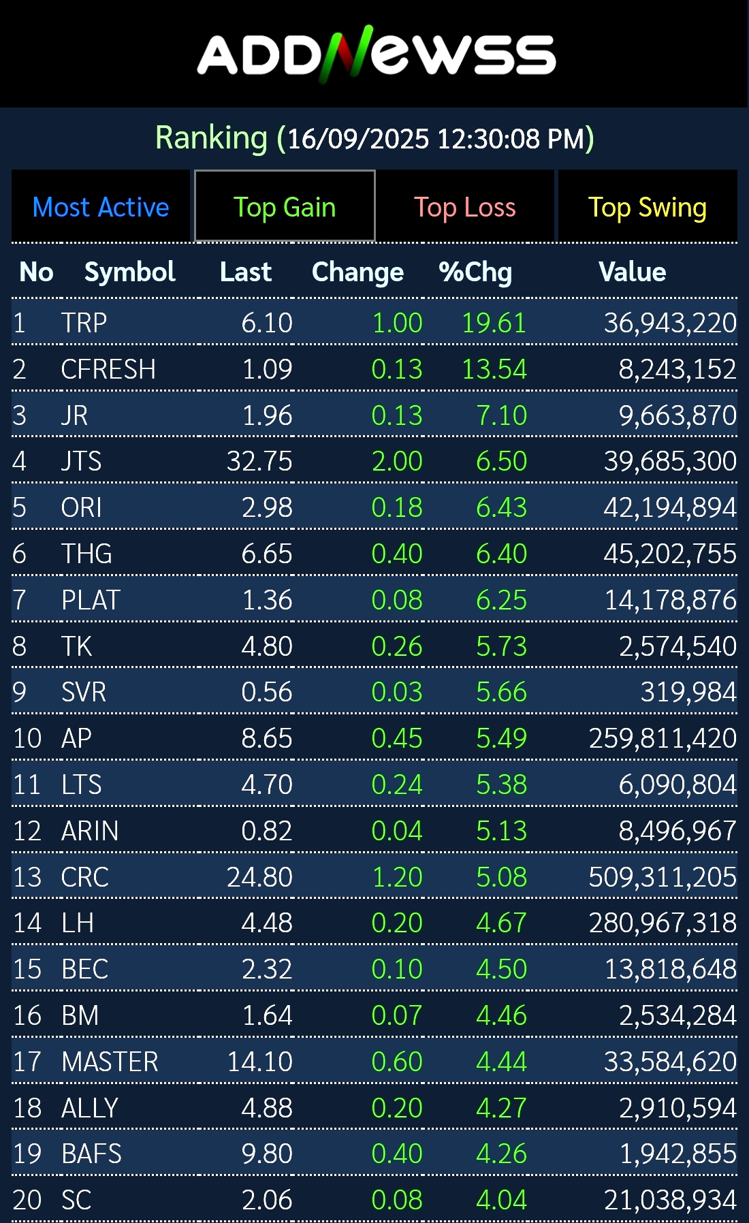
Task: Open the TRP stock row
Action: coord(84,323)
